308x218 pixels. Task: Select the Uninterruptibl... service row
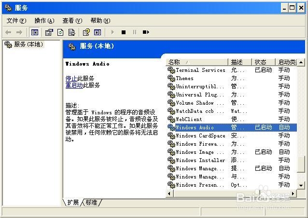232,86
